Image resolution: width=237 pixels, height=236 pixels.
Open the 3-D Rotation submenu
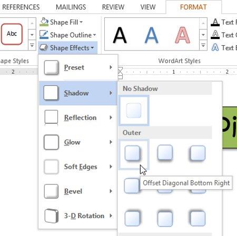78,216
